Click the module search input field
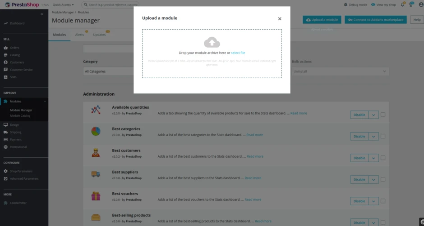 (x=108, y=49)
